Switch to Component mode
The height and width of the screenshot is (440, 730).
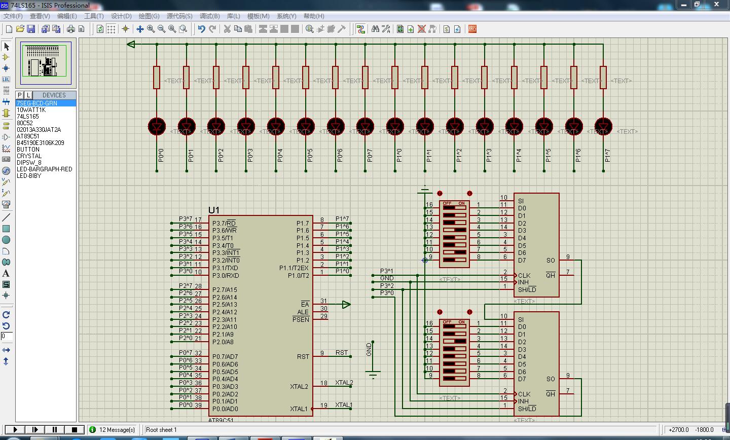[x=6, y=57]
